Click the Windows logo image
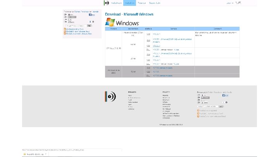 tap(122, 22)
